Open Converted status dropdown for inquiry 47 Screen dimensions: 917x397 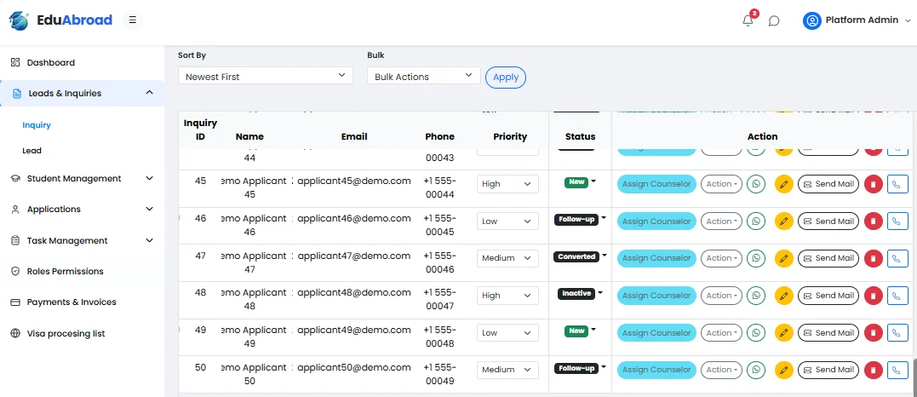tap(580, 256)
